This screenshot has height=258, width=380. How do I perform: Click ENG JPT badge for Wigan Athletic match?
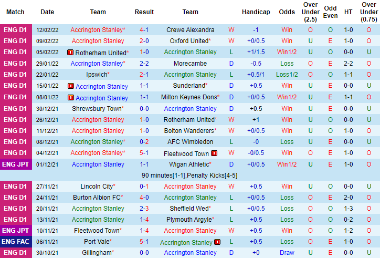pyautogui.click(x=16, y=164)
